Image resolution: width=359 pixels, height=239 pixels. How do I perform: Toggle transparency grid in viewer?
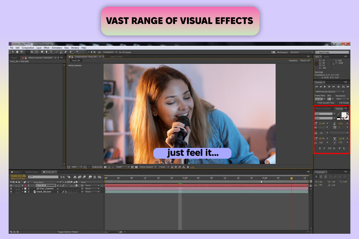137,167
